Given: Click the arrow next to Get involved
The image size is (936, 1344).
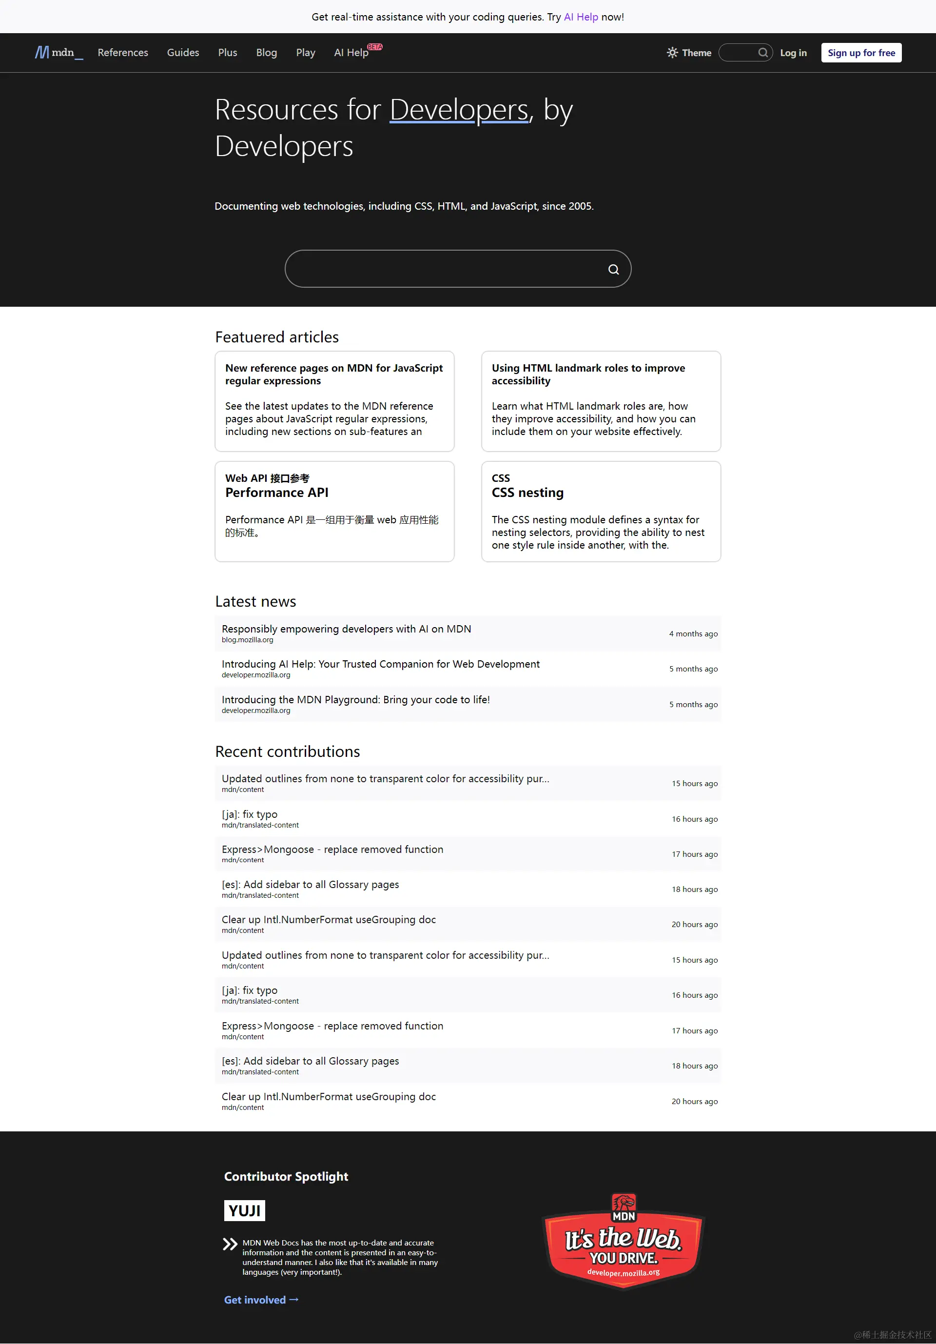Looking at the screenshot, I should pos(295,1299).
